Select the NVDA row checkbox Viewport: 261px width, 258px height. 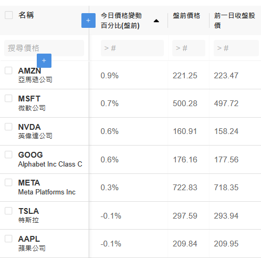click(8, 127)
